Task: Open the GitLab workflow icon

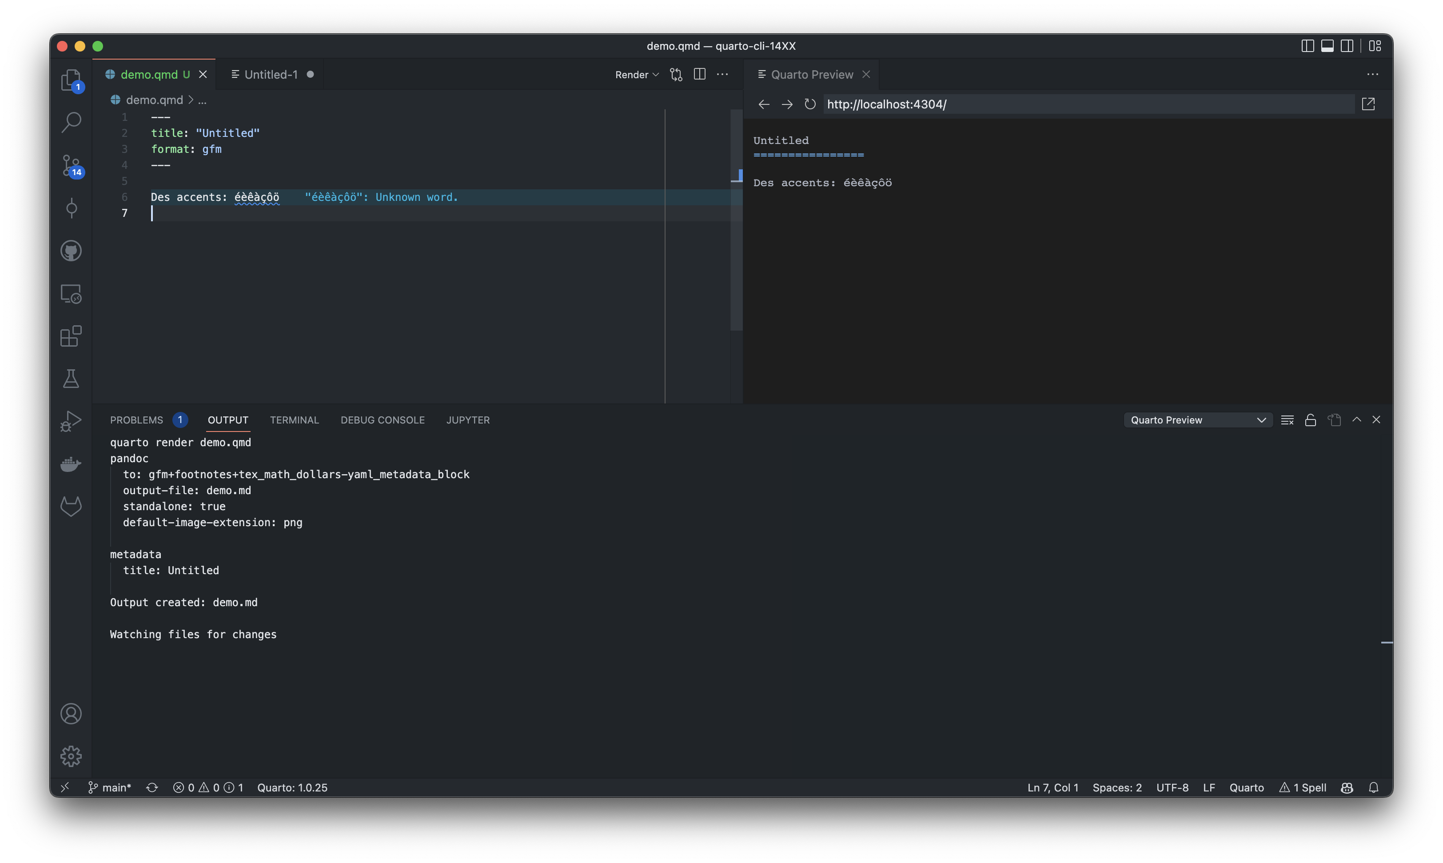Action: [71, 505]
